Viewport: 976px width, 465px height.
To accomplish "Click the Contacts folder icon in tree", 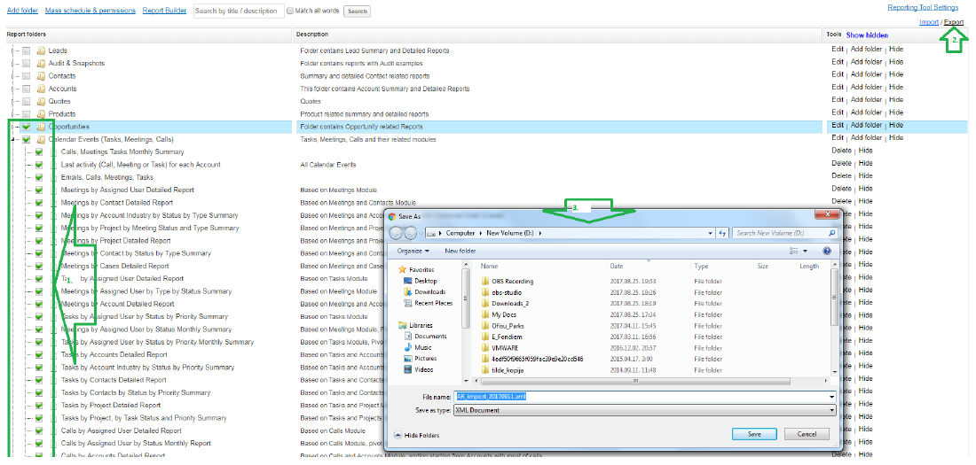I will point(41,76).
